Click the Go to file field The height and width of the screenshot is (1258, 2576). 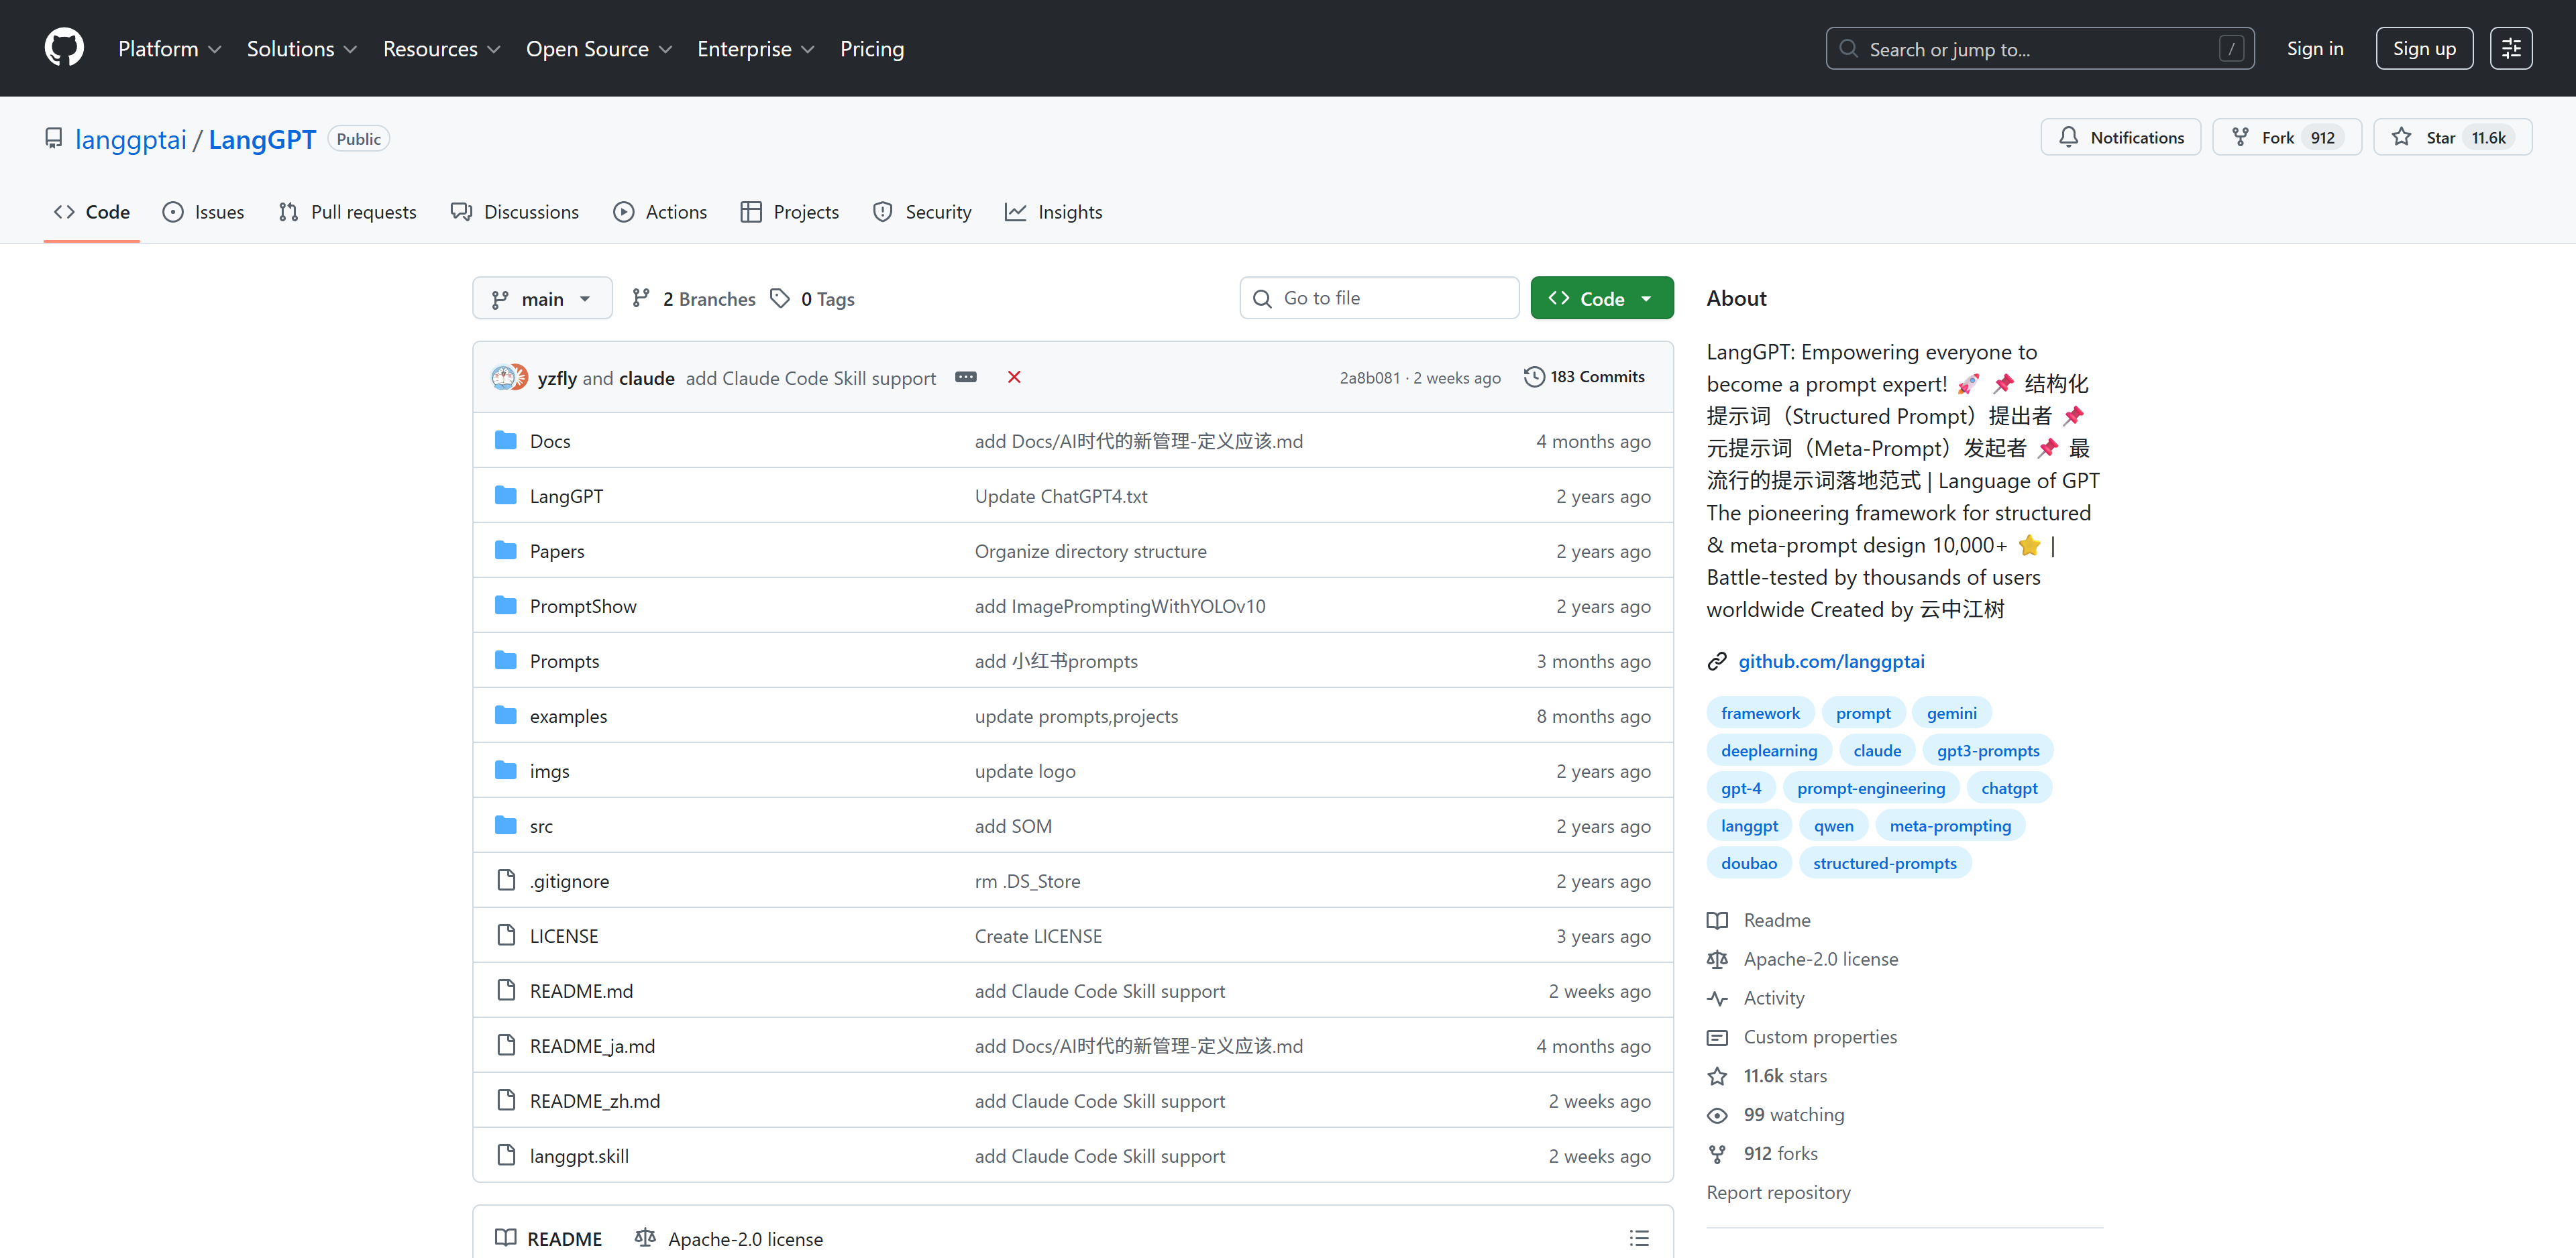pos(1379,298)
